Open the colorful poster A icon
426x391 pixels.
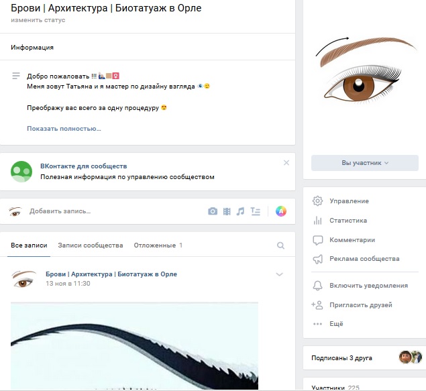(x=281, y=211)
